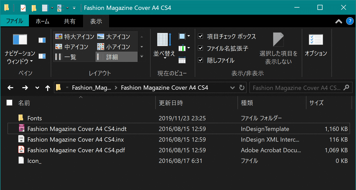Open the quick access toolbar customize arrow

[x=74, y=8]
